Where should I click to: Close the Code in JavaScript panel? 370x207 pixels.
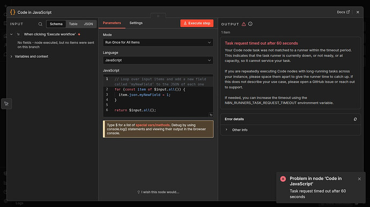point(358,12)
